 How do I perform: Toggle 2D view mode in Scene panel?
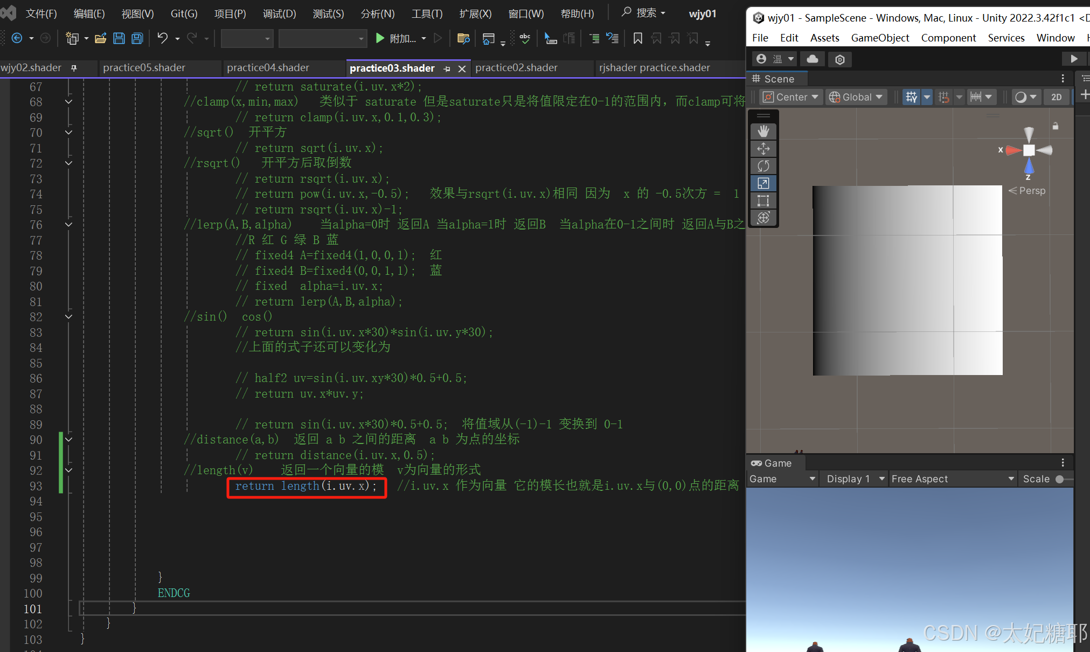point(1057,97)
